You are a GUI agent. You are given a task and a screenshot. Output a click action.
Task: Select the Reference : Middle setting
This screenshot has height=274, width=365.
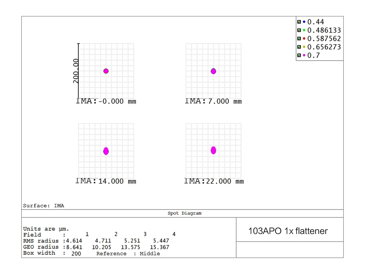128,254
